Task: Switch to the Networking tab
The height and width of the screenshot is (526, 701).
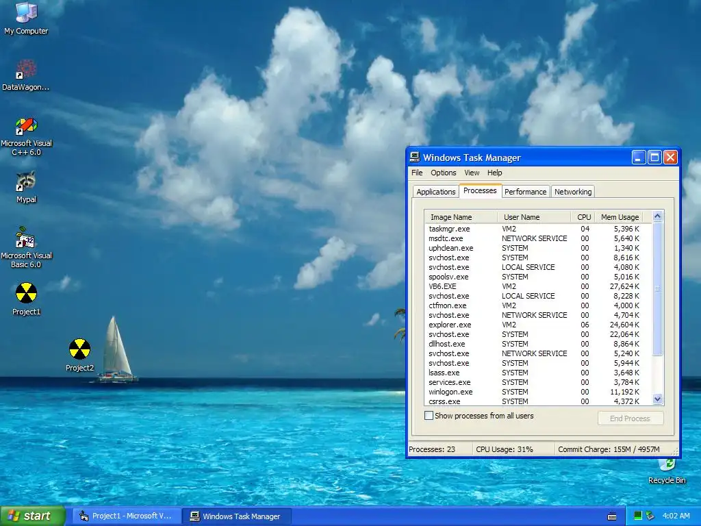Action: tap(573, 192)
